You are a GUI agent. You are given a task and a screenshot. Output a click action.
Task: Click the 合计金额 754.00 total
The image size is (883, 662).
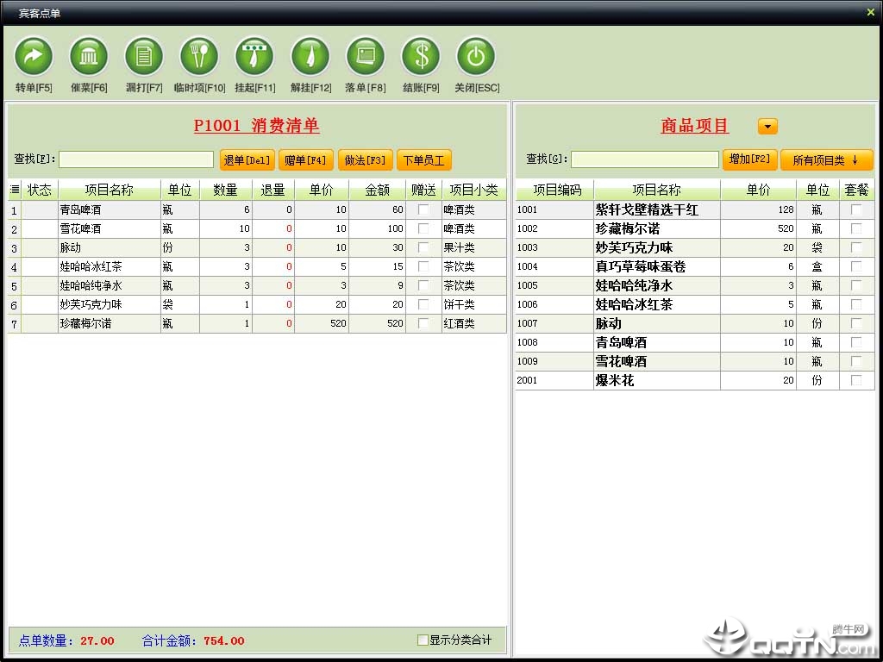click(193, 640)
